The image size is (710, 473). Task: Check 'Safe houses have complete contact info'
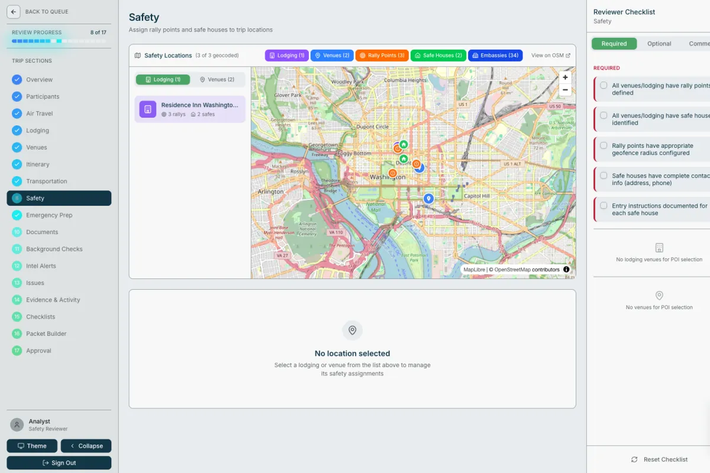pos(603,176)
